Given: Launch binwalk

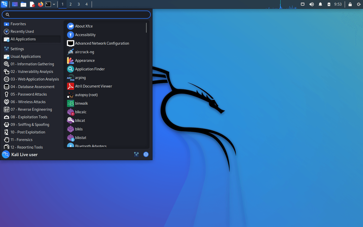Looking at the screenshot, I should [105, 103].
